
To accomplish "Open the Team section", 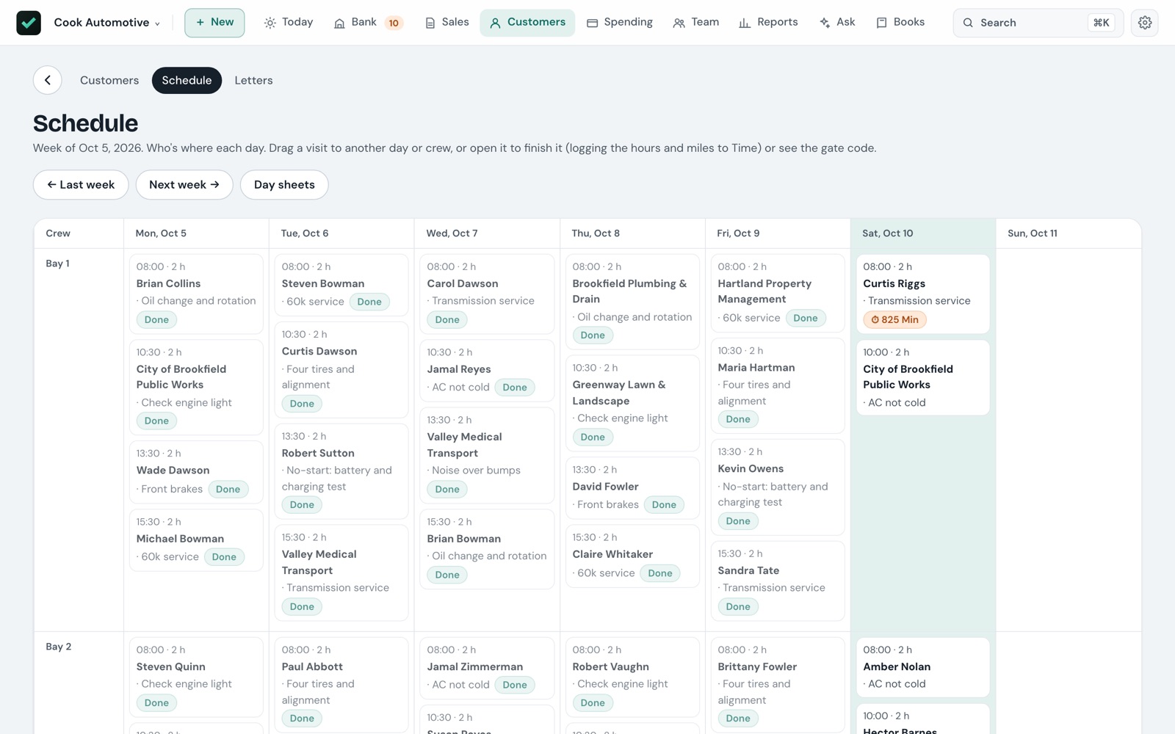I will pyautogui.click(x=696, y=23).
